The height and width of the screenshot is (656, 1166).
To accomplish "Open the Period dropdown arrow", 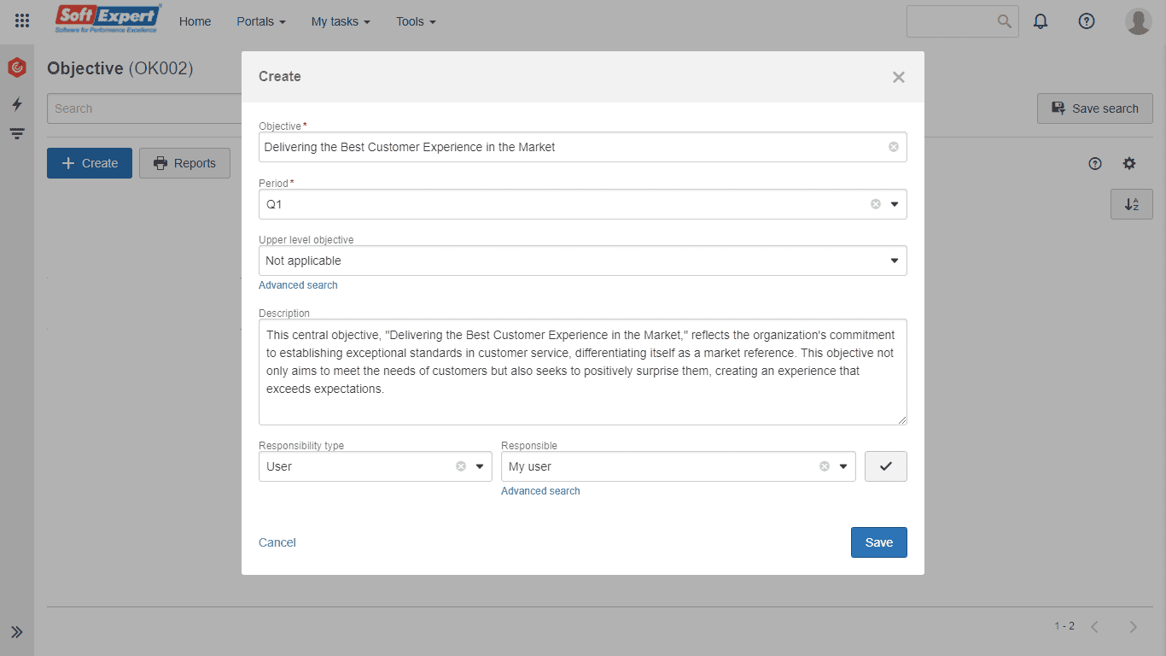I will click(895, 204).
